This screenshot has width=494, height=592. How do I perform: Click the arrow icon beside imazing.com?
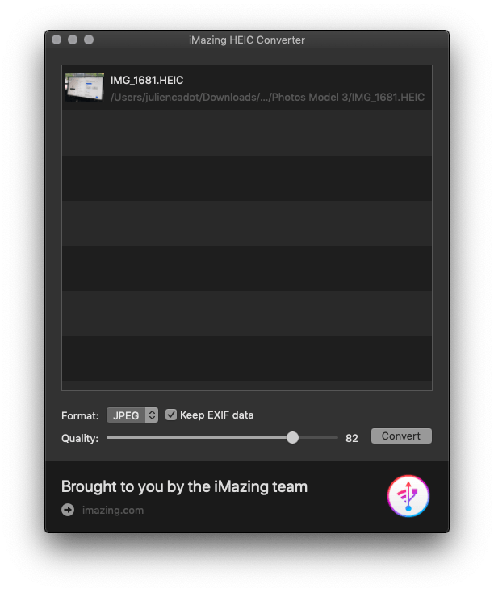click(x=68, y=510)
